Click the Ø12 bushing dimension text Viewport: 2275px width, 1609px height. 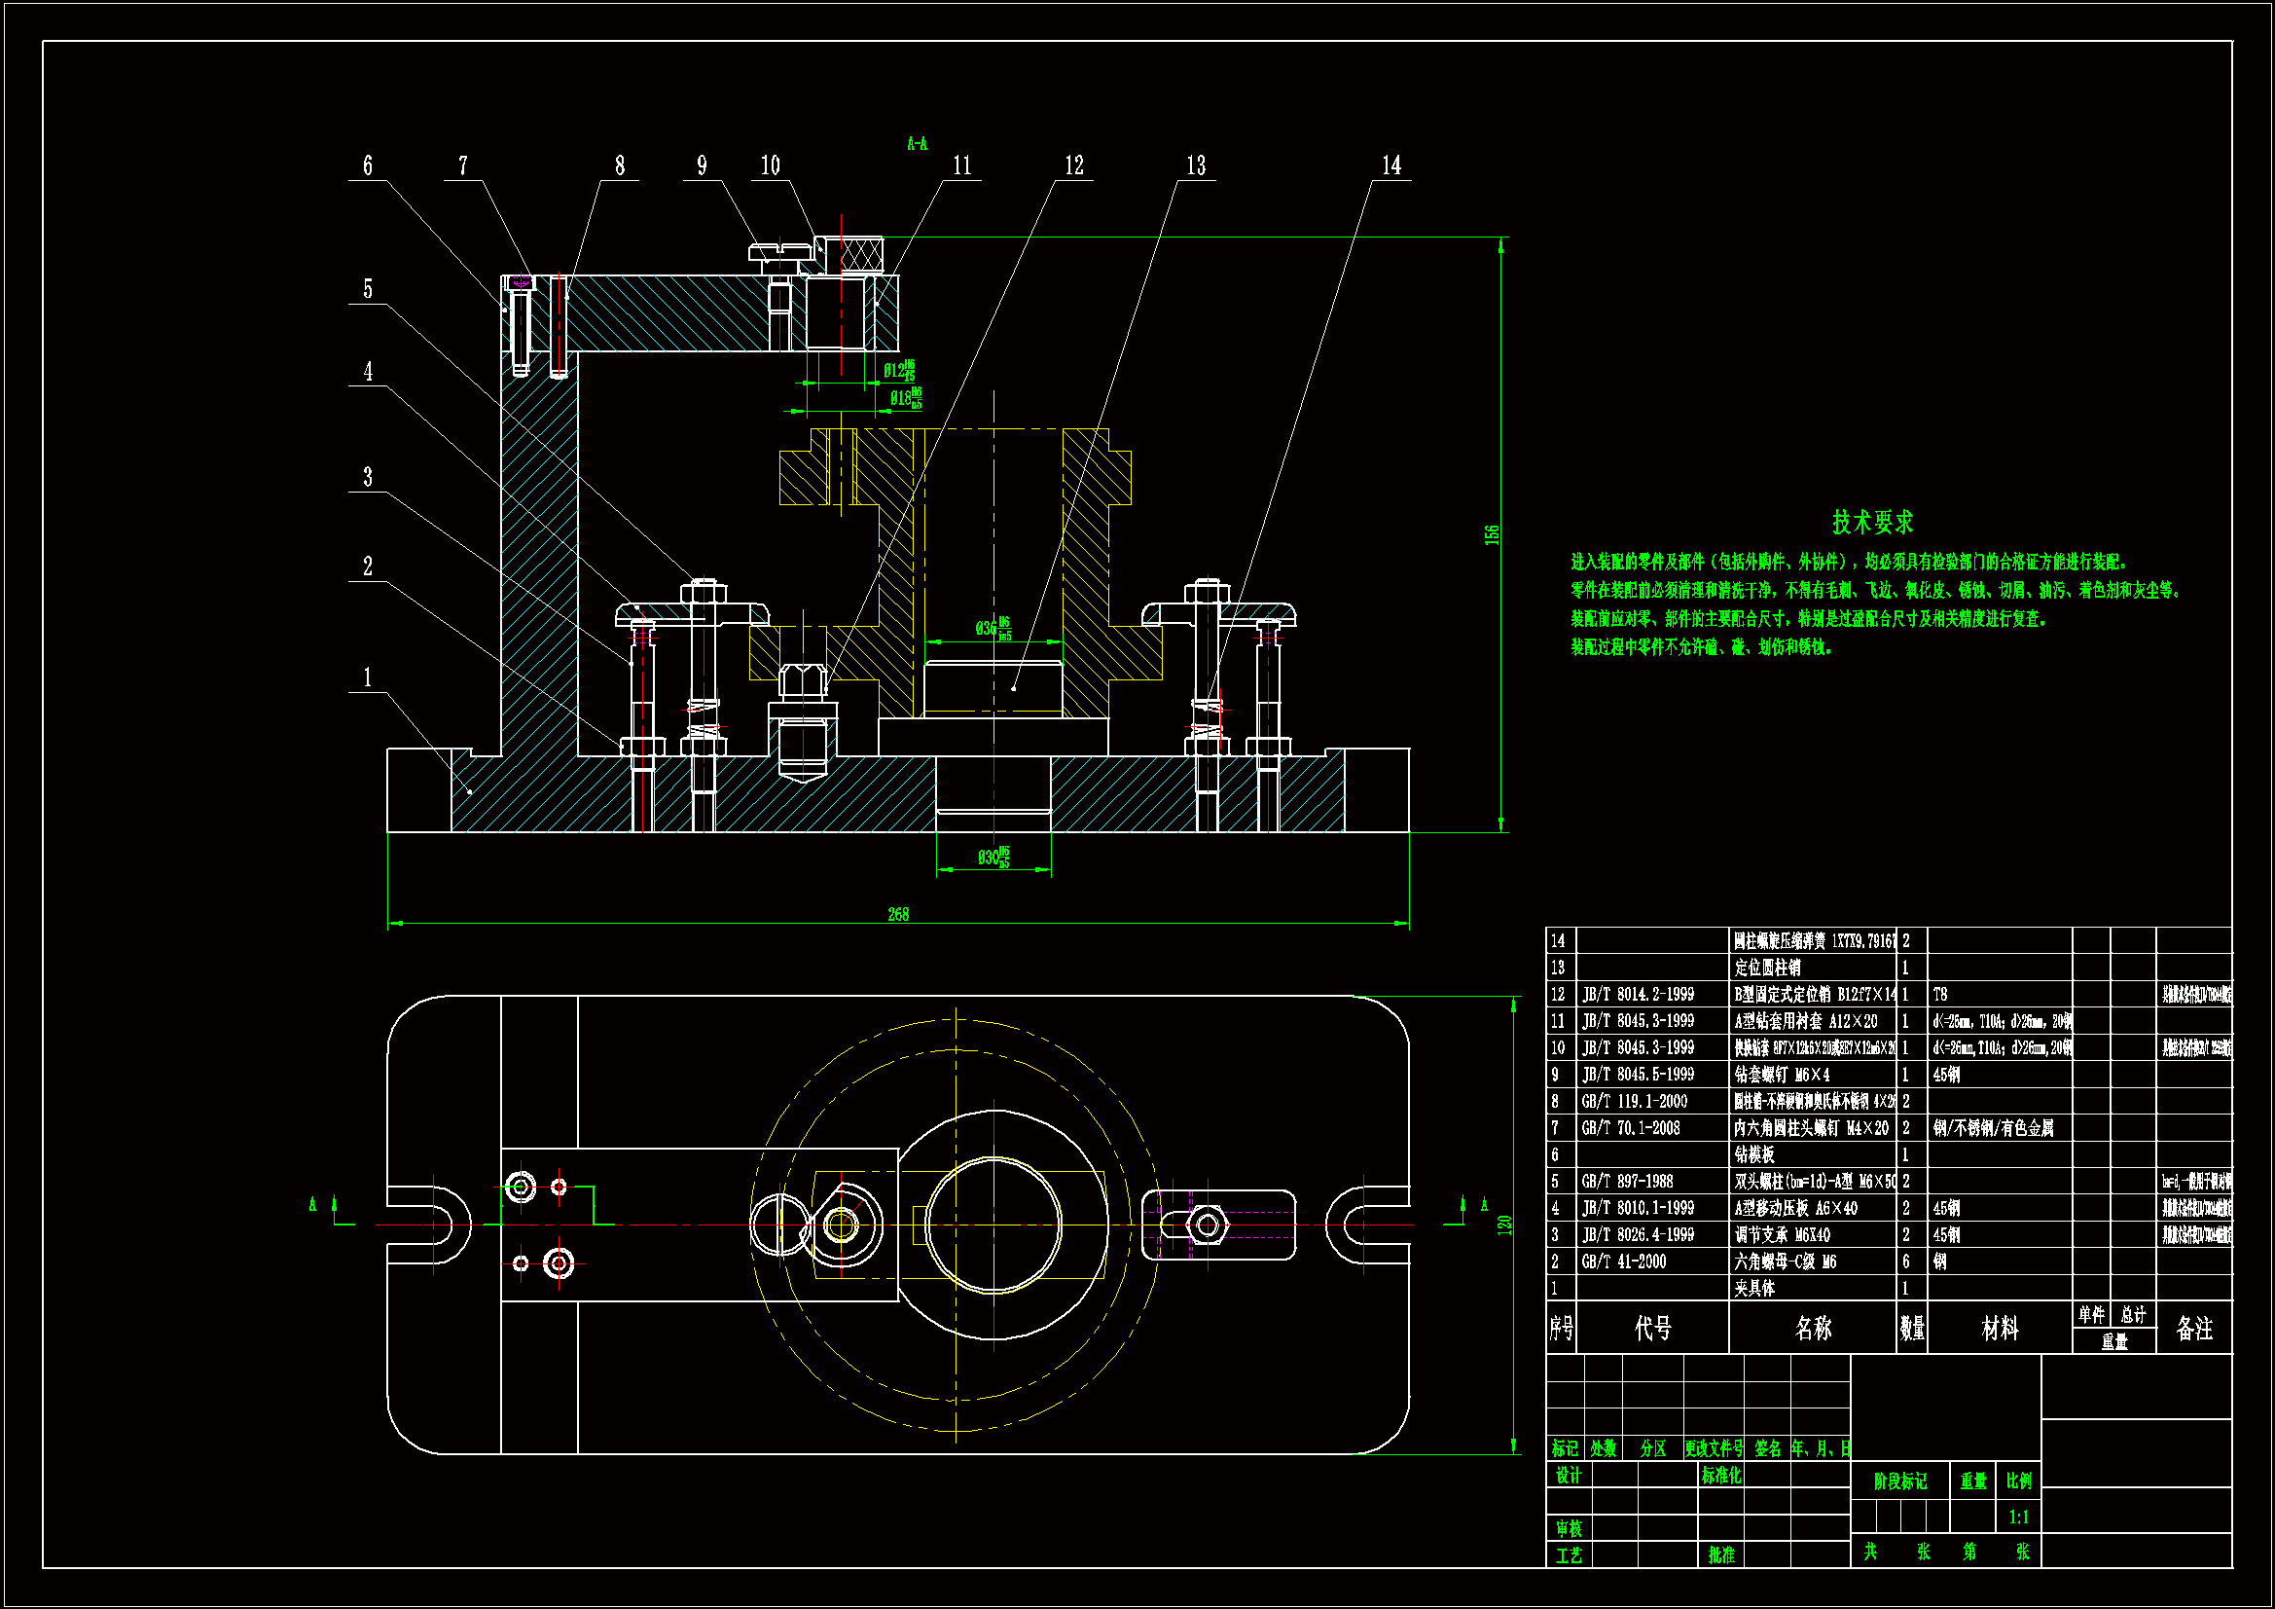(x=899, y=371)
